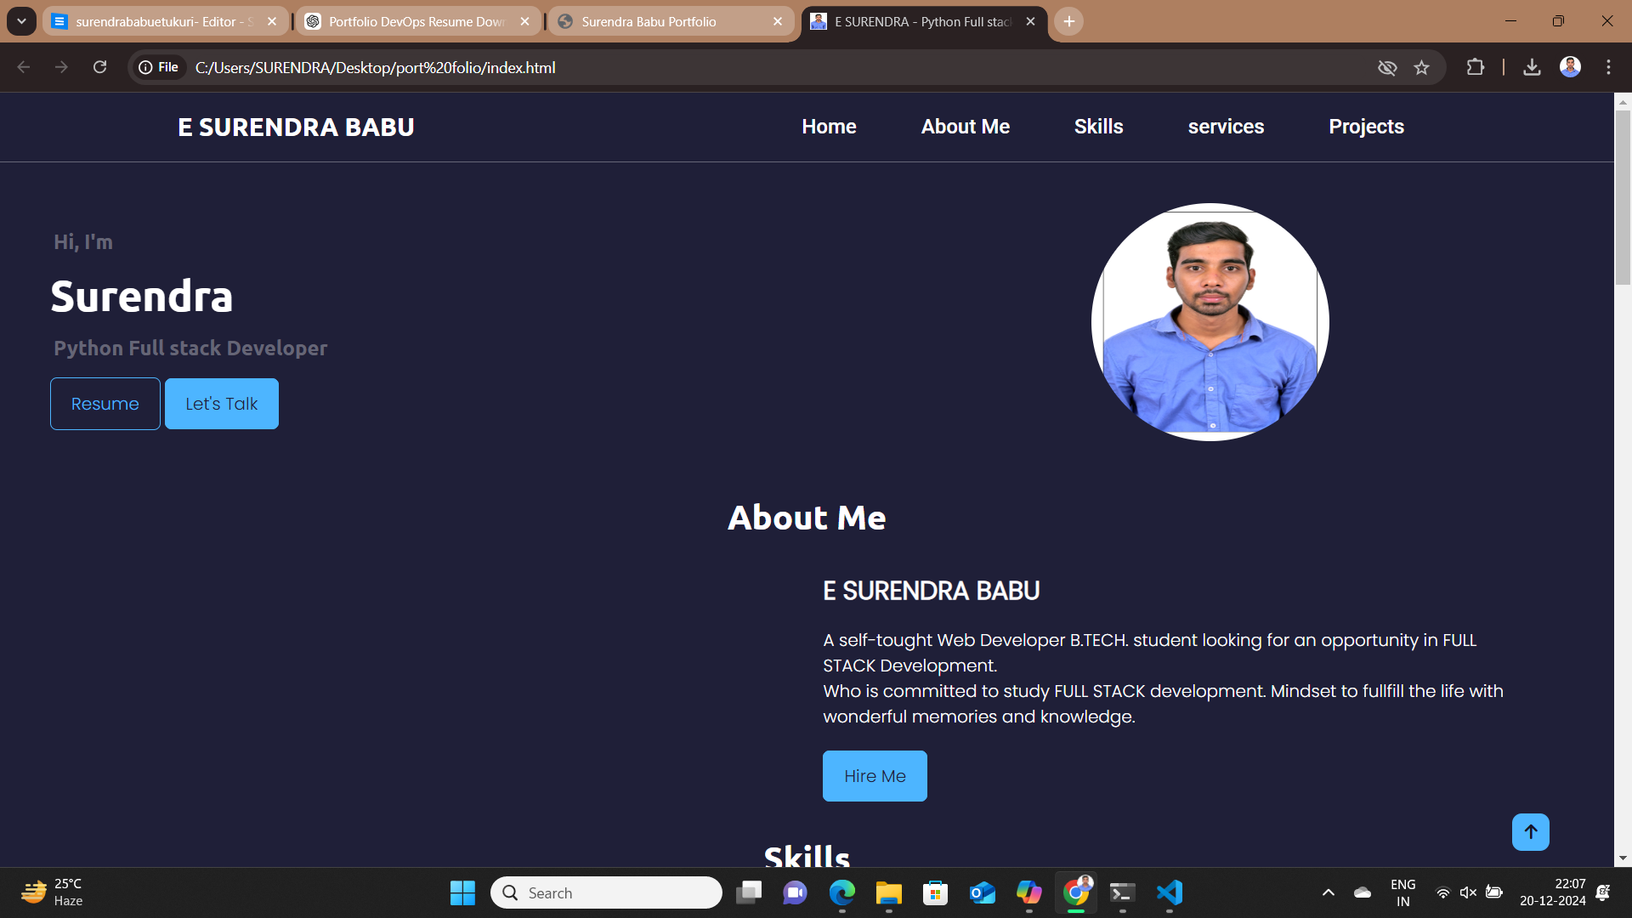Click the Resume button
Viewport: 1632px width, 918px height.
[105, 403]
